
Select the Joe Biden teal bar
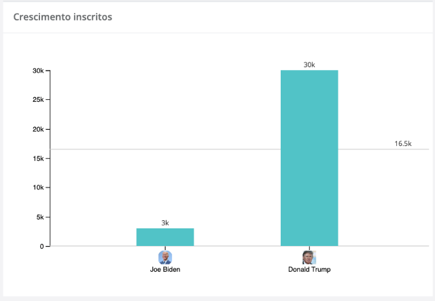165,237
